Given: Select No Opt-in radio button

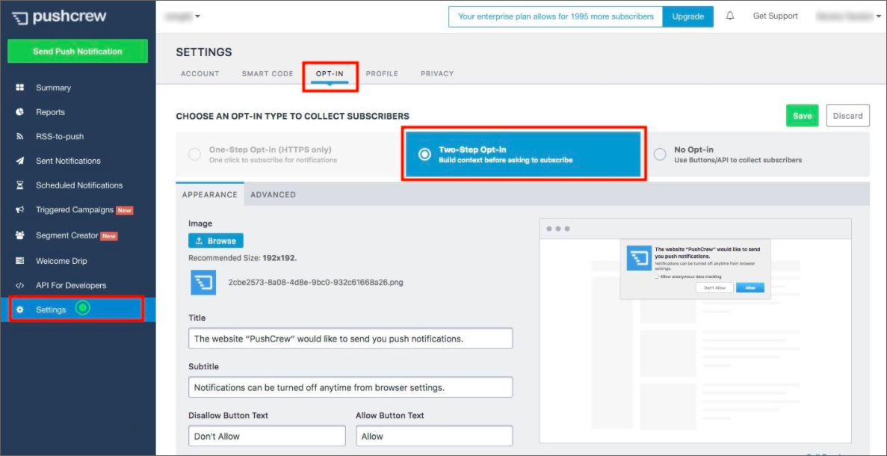Looking at the screenshot, I should pos(660,155).
